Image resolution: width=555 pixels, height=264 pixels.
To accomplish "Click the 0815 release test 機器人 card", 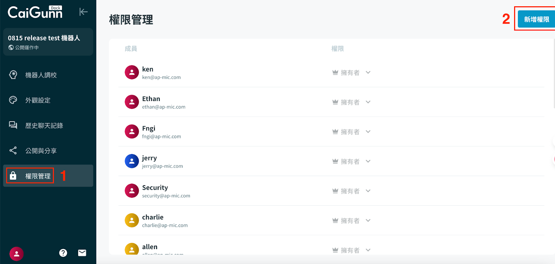I will 48,42.
